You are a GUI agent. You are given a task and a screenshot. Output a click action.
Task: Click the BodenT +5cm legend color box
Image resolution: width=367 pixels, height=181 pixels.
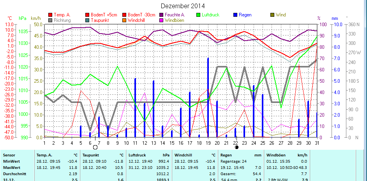(88, 15)
